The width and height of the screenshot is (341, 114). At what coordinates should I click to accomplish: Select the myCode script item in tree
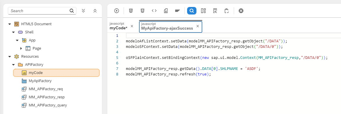pos(56,73)
